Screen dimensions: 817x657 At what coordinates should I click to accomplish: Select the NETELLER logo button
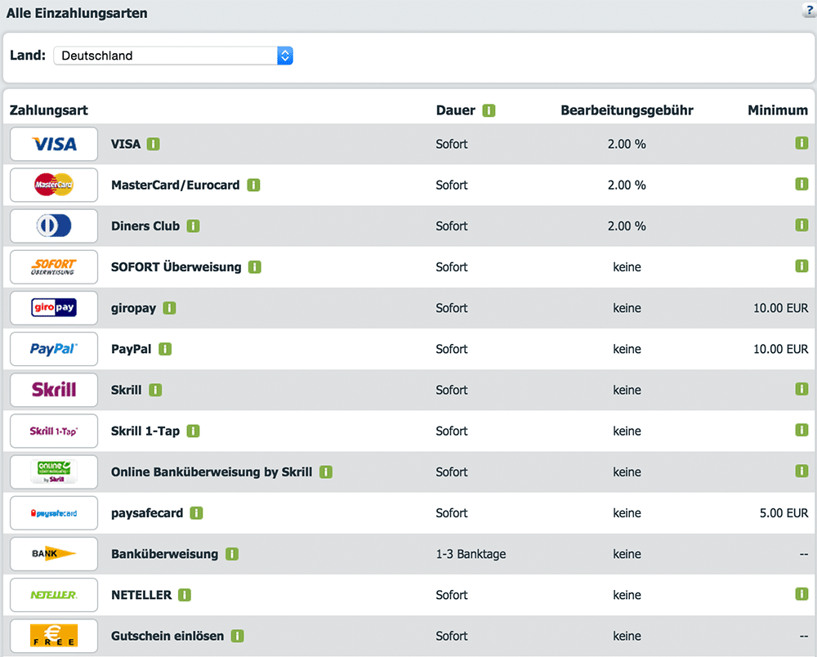coord(54,595)
